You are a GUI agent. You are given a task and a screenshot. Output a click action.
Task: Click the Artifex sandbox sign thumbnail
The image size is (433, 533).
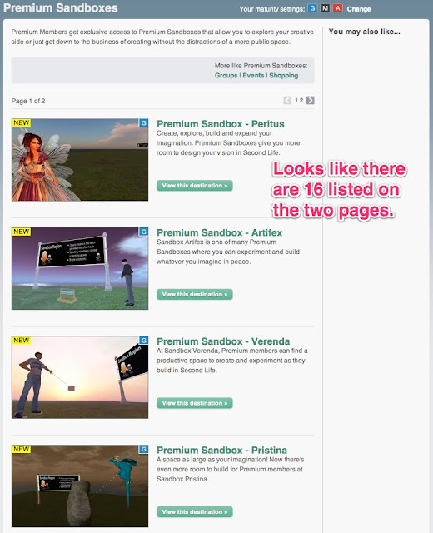coord(80,268)
